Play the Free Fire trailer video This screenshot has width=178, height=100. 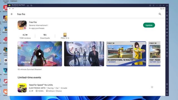pos(40,54)
